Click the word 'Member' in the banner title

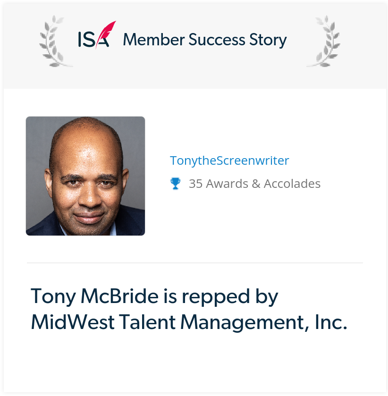point(154,40)
